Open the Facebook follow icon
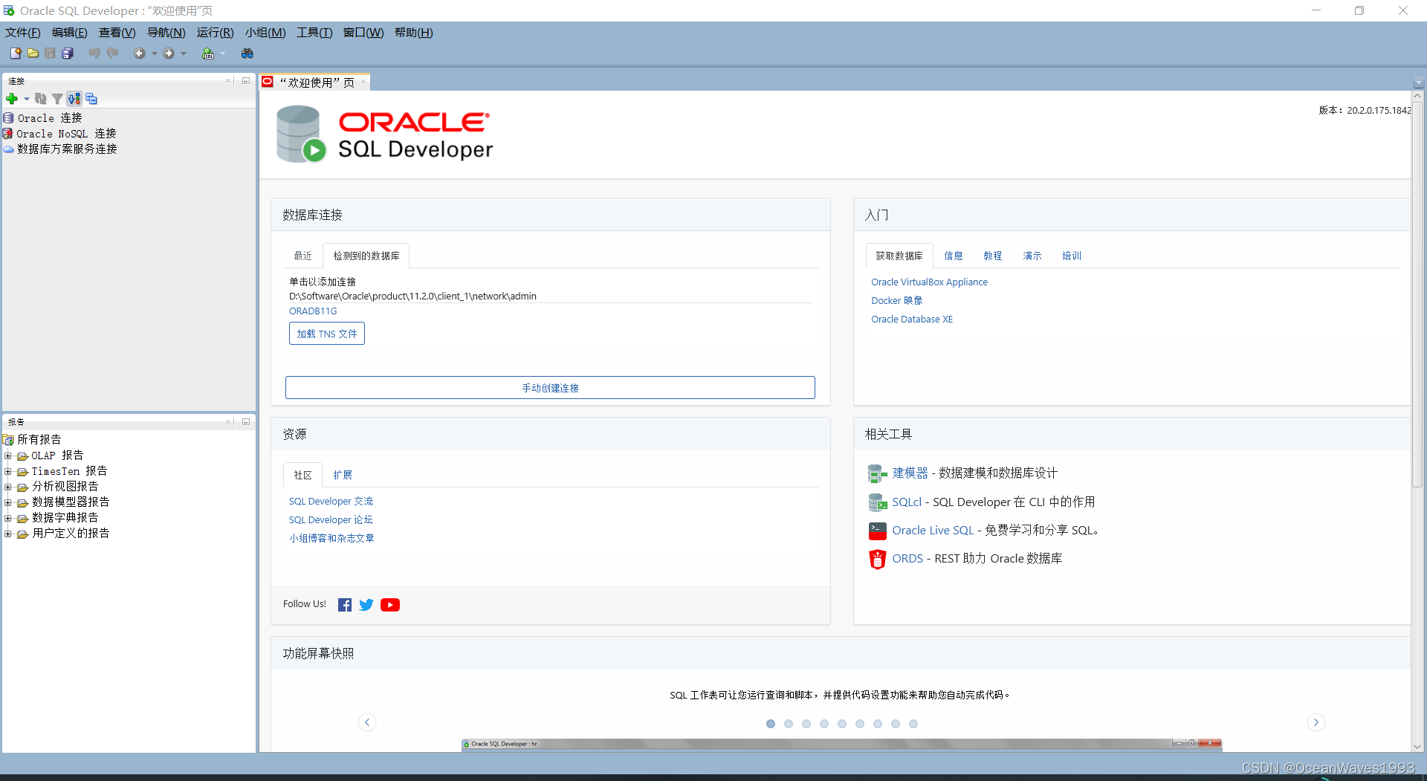The height and width of the screenshot is (781, 1427). [x=345, y=605]
